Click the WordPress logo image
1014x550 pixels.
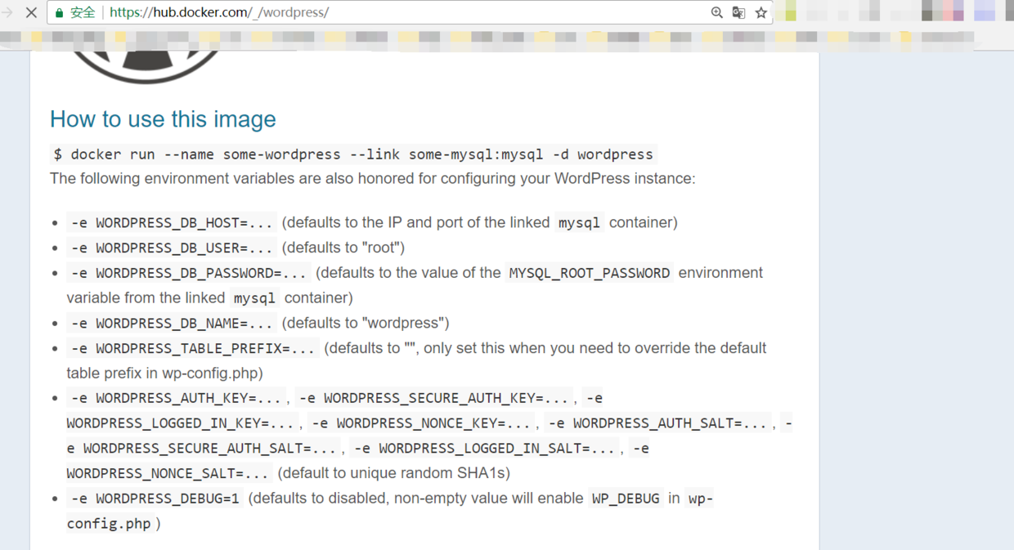pyautogui.click(x=148, y=67)
